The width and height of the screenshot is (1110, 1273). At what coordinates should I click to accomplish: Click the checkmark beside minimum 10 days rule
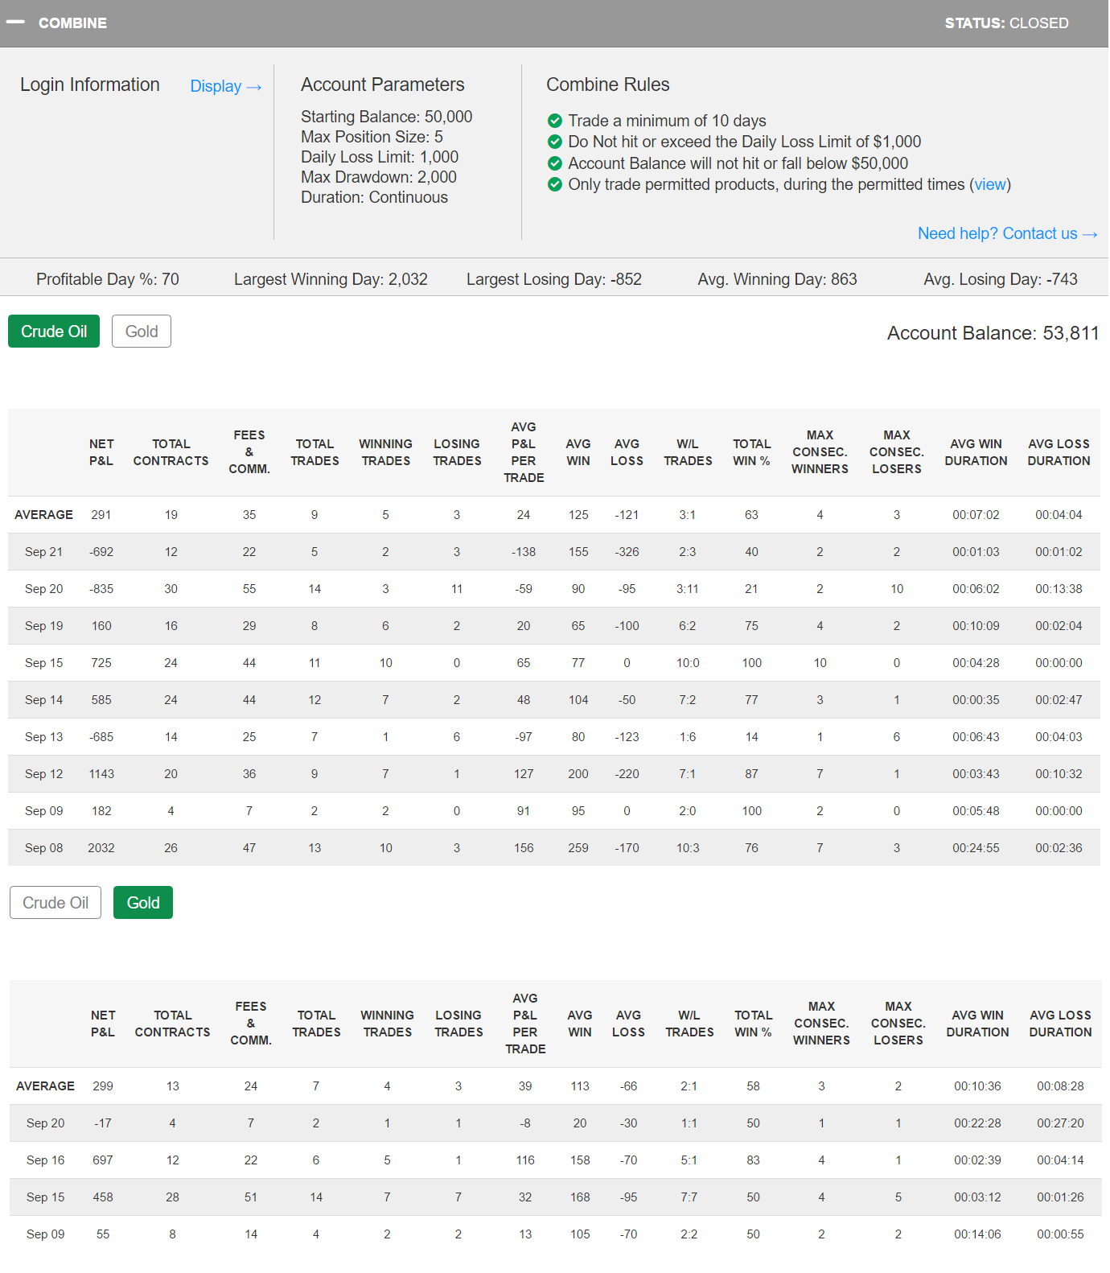click(x=554, y=121)
